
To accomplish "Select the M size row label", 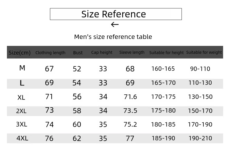I will coord(22,68).
